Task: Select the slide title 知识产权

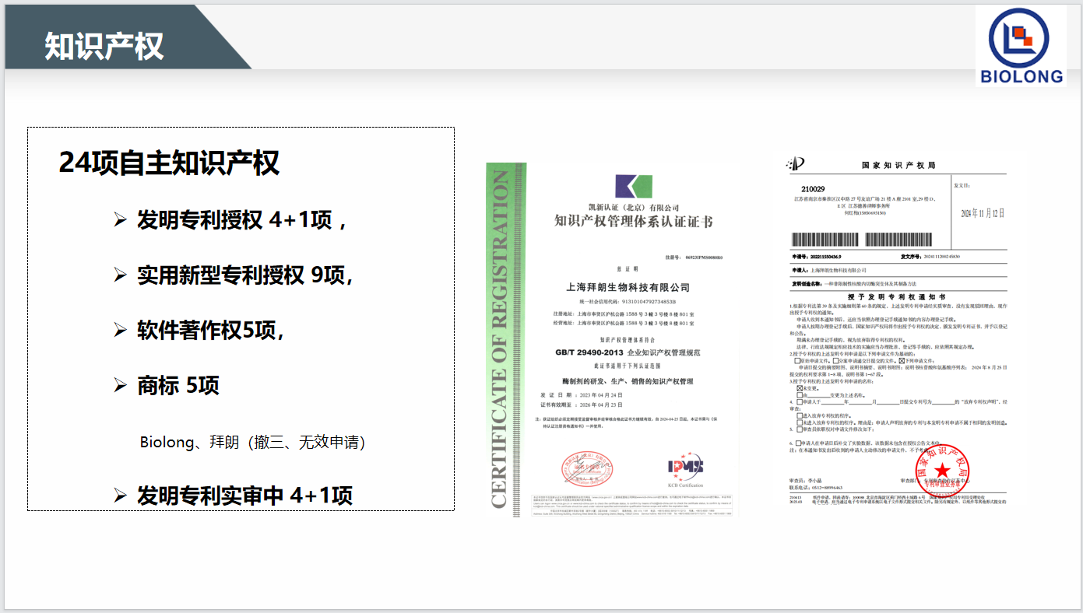Action: (104, 46)
